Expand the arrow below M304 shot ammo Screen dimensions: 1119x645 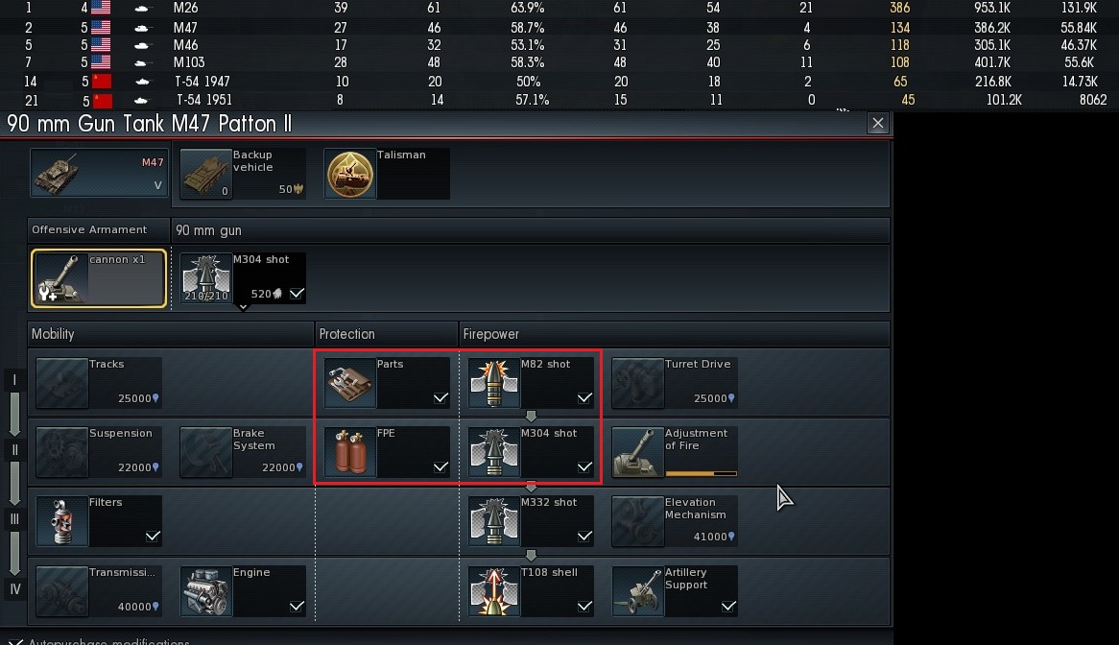(x=244, y=307)
